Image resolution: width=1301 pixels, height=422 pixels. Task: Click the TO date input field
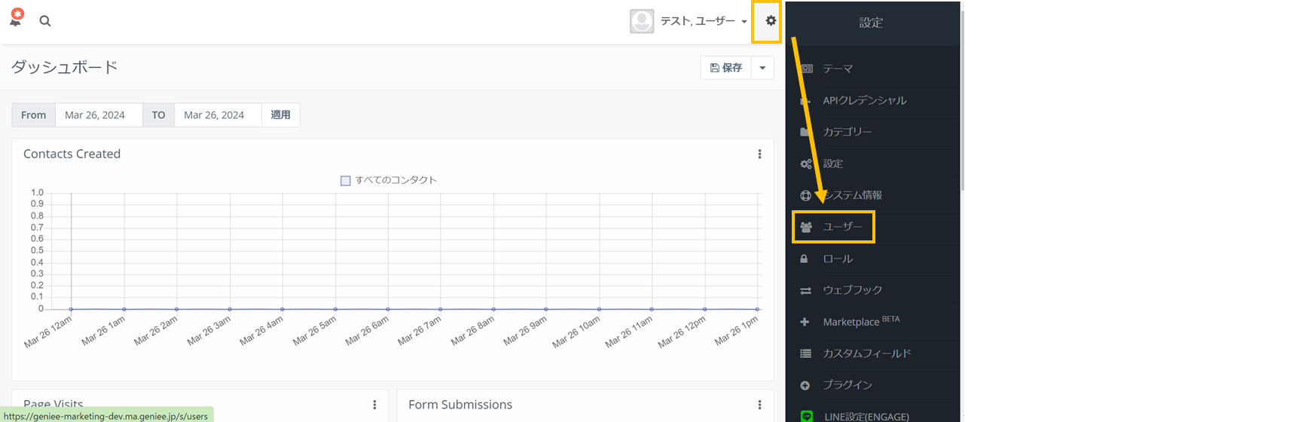(x=218, y=115)
